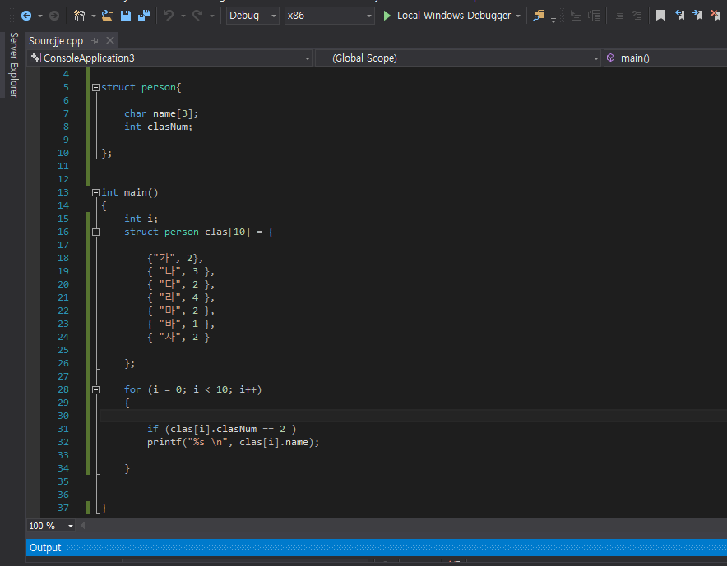
Task: Collapse the for loop code block
Action: click(x=95, y=389)
